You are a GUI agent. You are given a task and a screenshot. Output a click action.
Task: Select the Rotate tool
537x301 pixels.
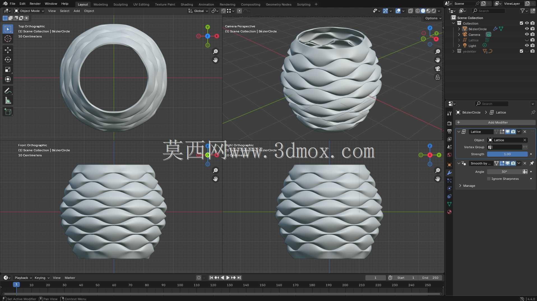(8, 60)
